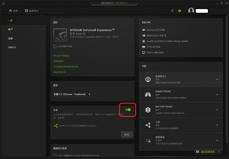Open the 發行版本重點提示 release notes link
The image size is (229, 159).
[x=62, y=56]
